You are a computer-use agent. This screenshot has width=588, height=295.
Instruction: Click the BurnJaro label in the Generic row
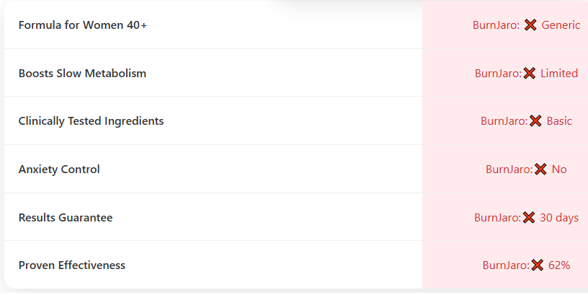point(496,25)
